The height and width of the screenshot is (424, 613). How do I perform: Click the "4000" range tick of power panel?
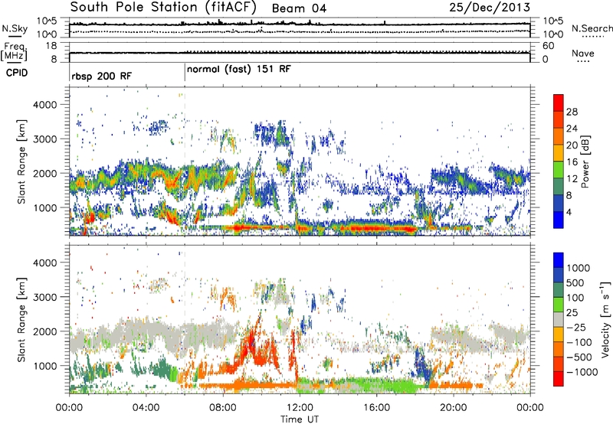pyautogui.click(x=44, y=105)
